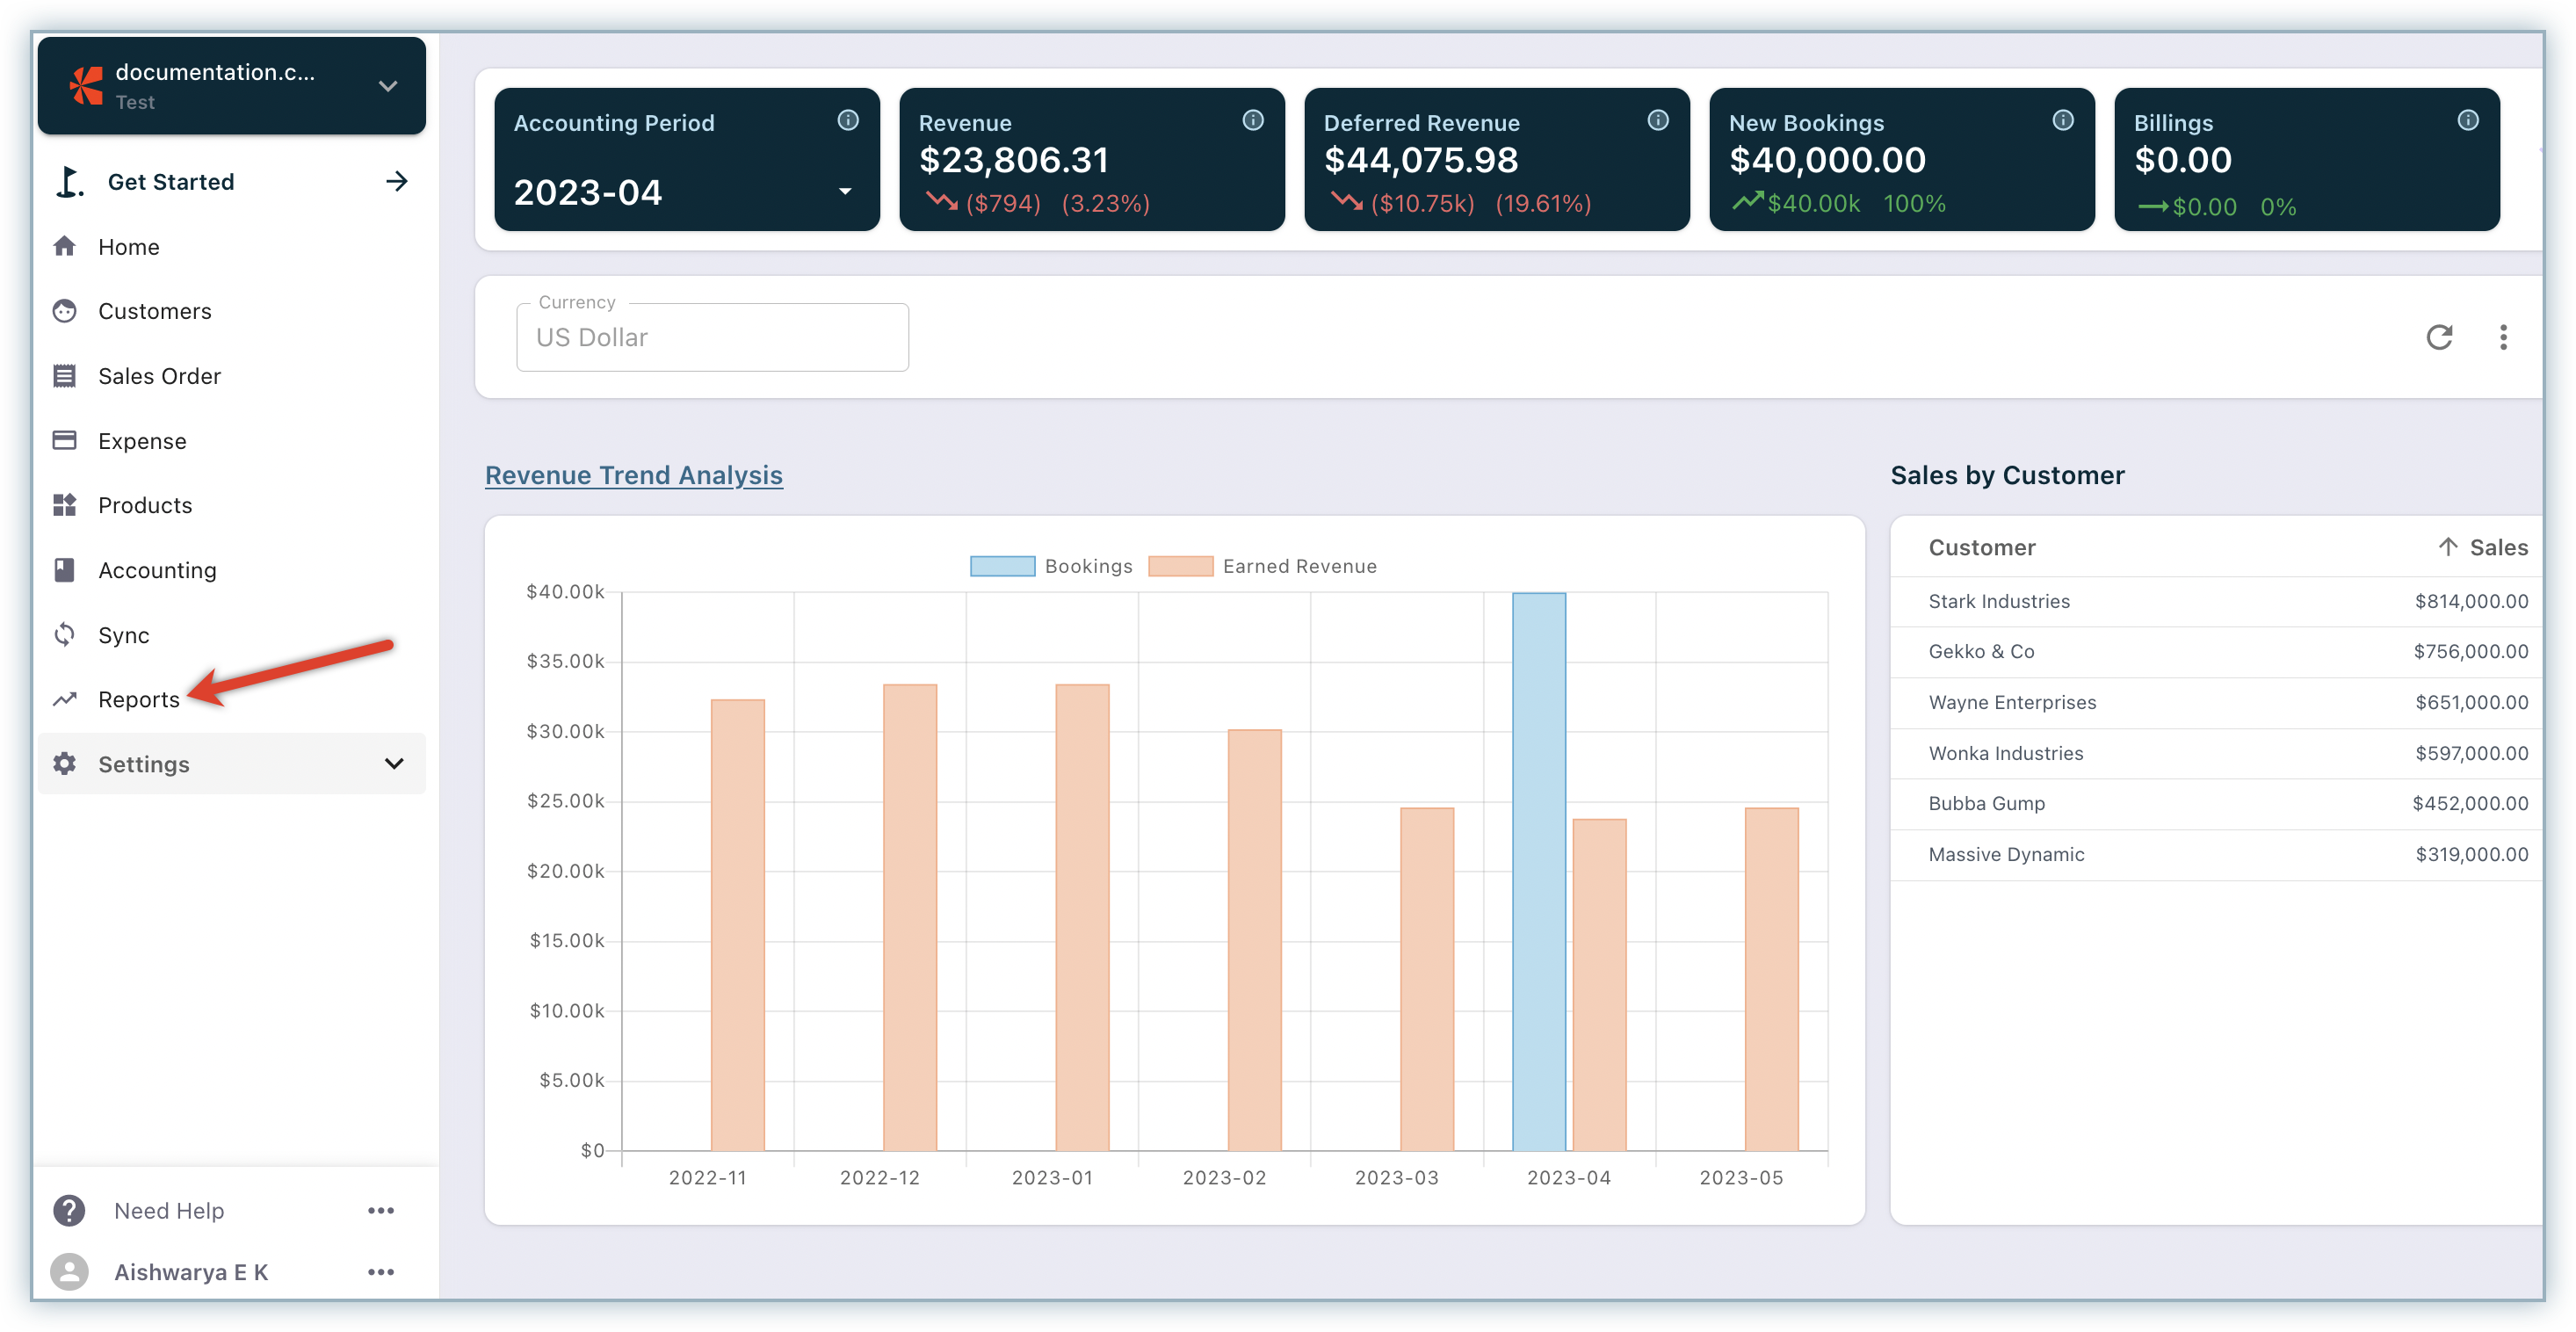
Task: Click the New Bookings info icon
Action: click(x=2062, y=121)
